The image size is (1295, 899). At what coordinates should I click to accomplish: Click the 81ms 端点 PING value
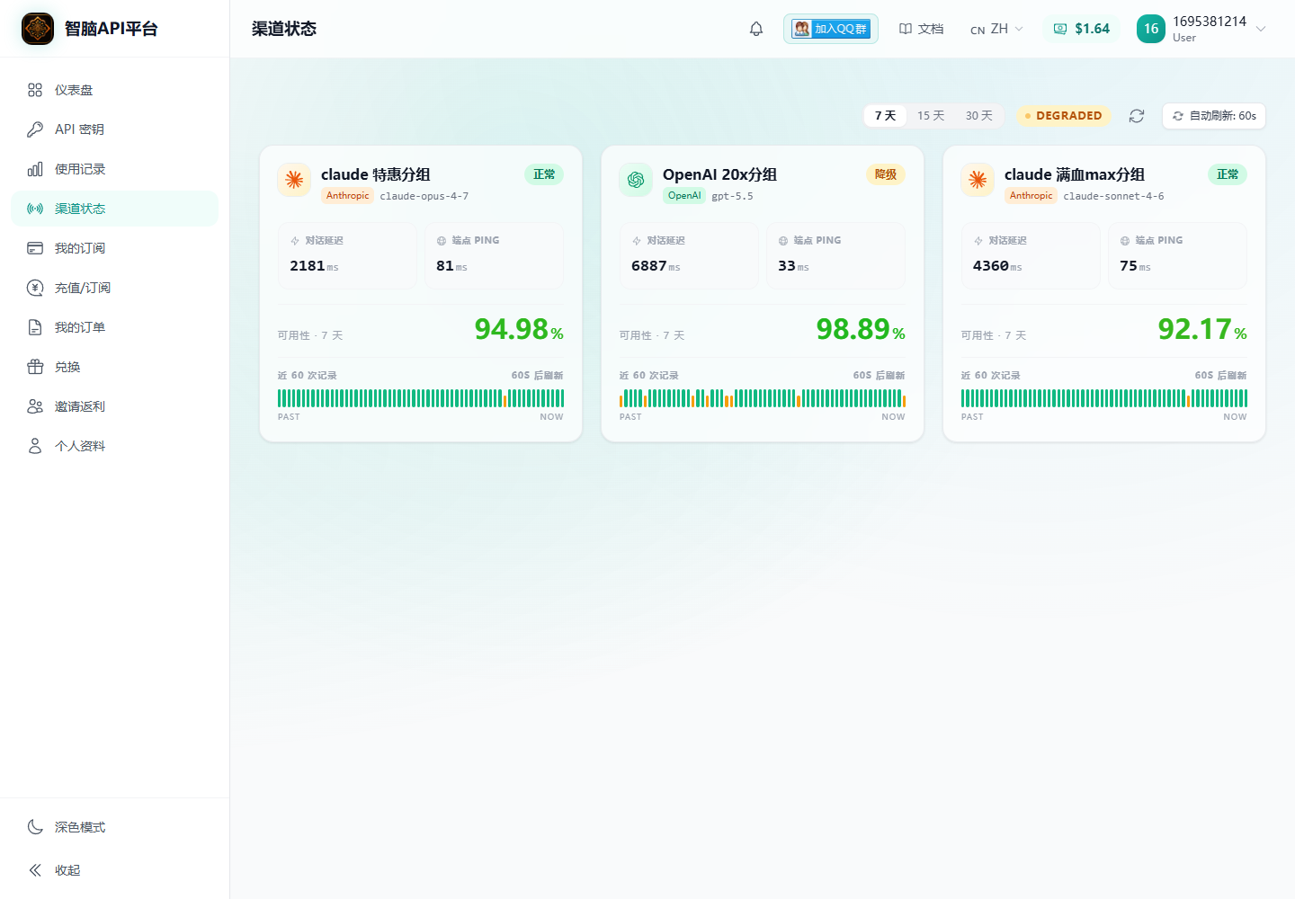tap(451, 266)
